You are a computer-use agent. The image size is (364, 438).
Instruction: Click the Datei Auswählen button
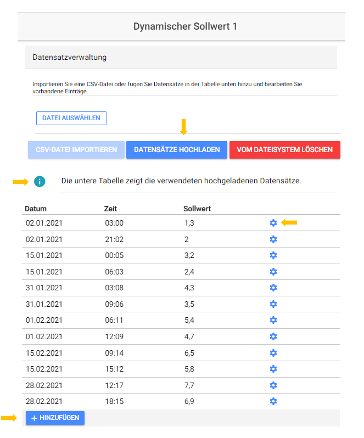(x=71, y=118)
